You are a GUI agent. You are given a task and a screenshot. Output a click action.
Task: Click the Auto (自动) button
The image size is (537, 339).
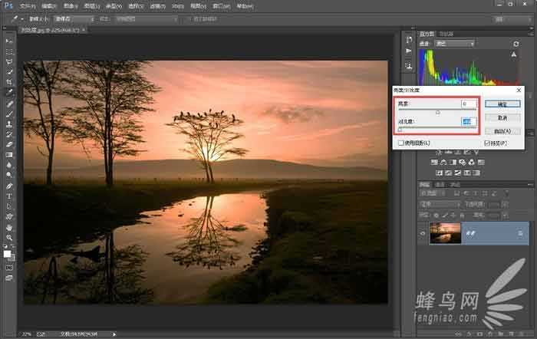502,130
